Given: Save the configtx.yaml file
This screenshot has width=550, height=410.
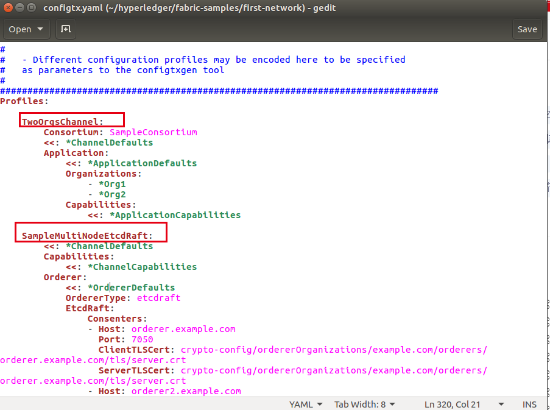Looking at the screenshot, I should [x=527, y=29].
